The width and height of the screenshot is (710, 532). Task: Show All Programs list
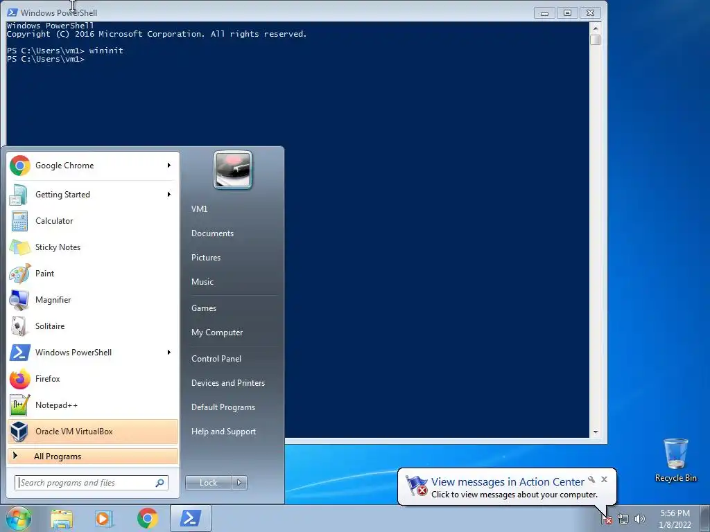[93, 456]
